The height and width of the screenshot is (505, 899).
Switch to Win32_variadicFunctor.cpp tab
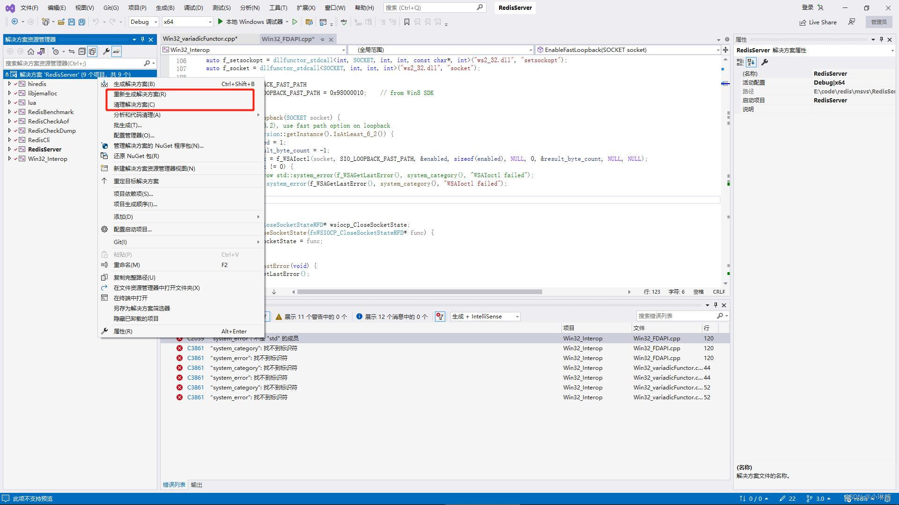click(200, 39)
